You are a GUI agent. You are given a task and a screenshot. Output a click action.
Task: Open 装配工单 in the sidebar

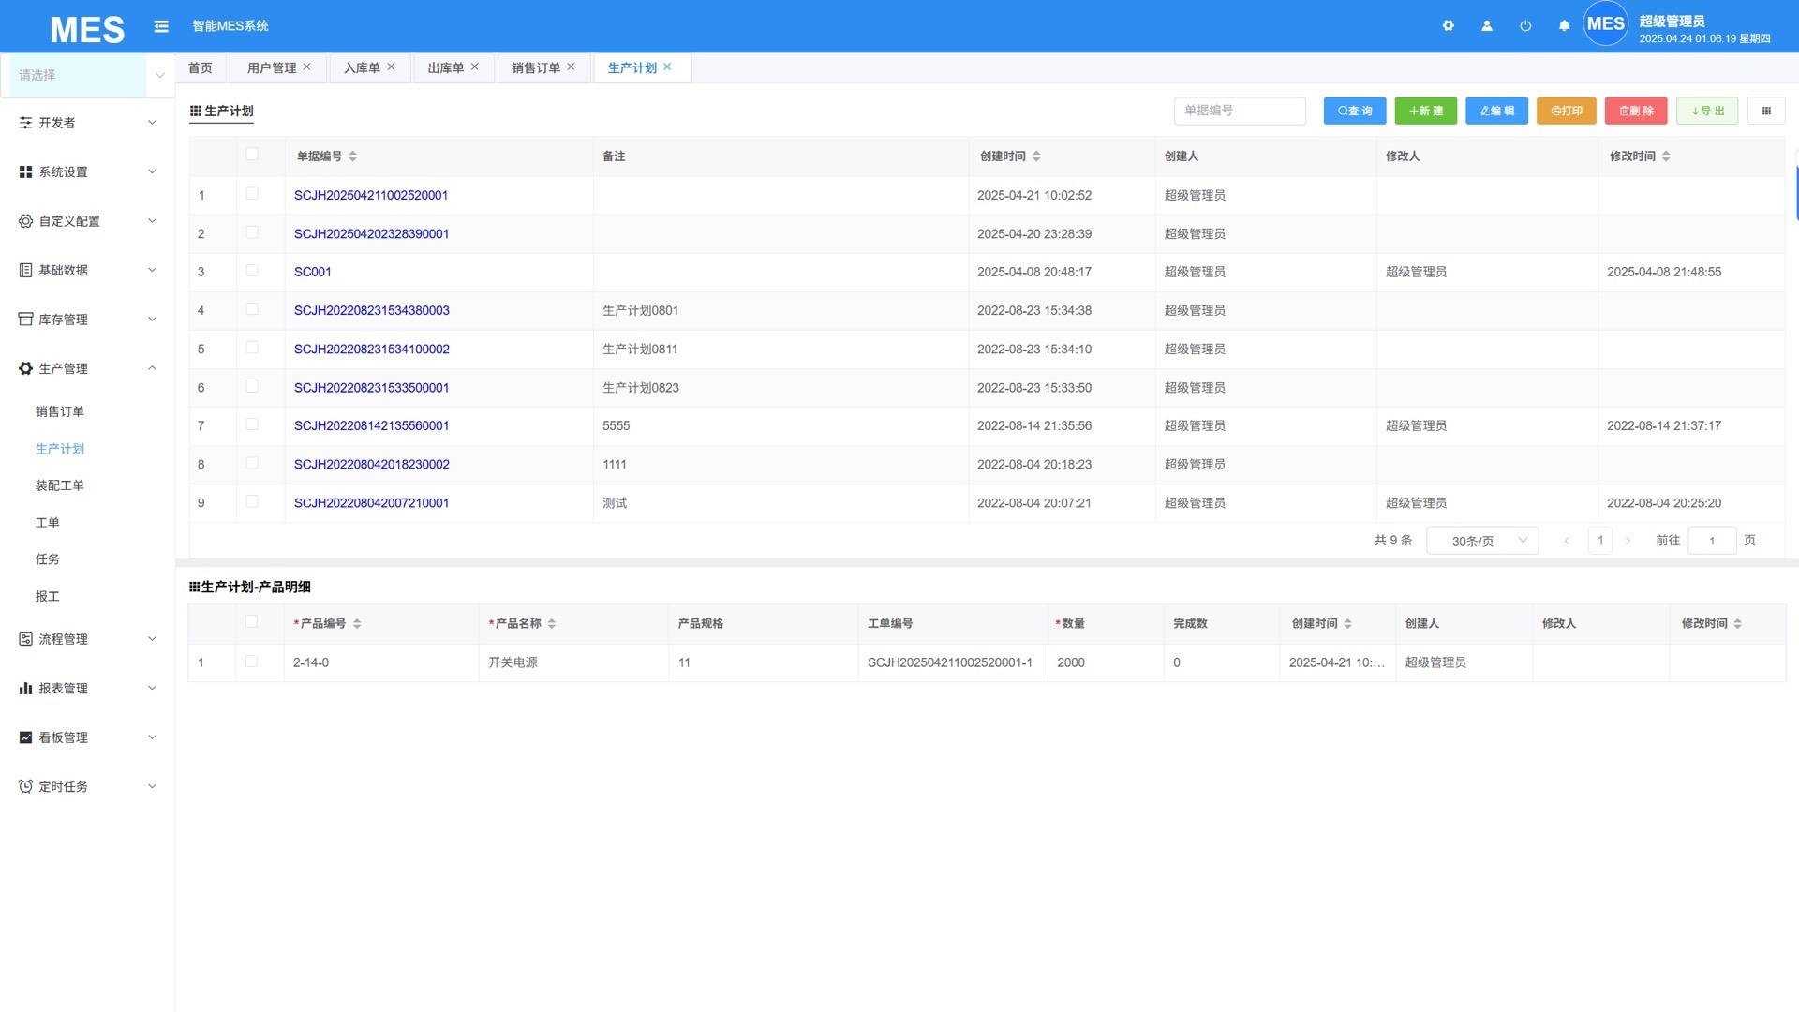(x=59, y=485)
